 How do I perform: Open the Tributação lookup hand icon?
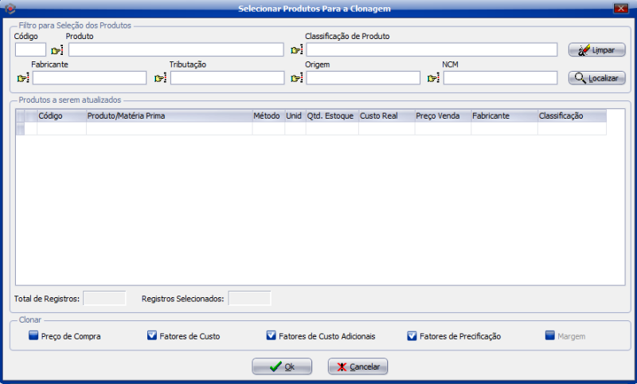click(160, 78)
